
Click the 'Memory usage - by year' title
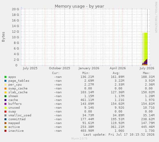tap(79, 6)
